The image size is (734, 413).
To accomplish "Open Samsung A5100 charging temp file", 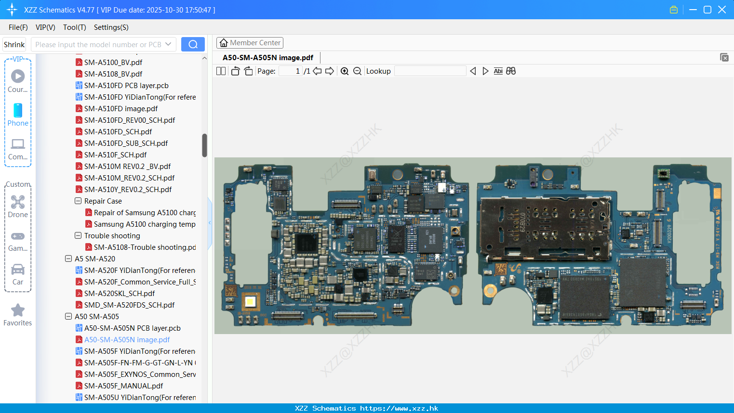I will click(x=145, y=224).
